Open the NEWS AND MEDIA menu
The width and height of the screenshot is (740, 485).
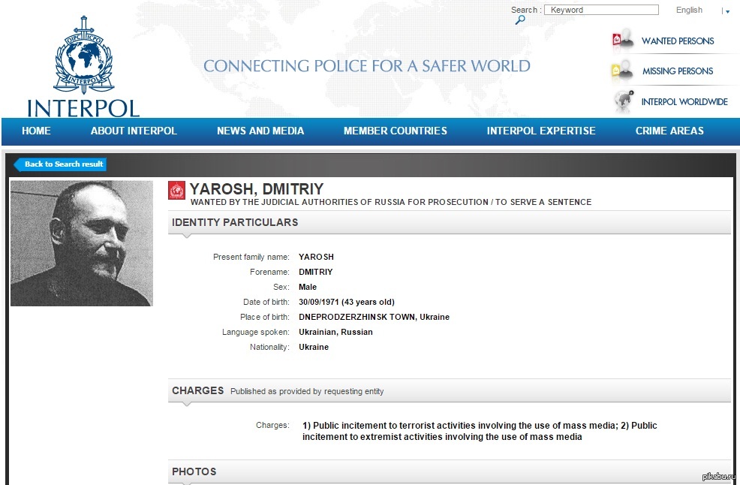coord(260,131)
